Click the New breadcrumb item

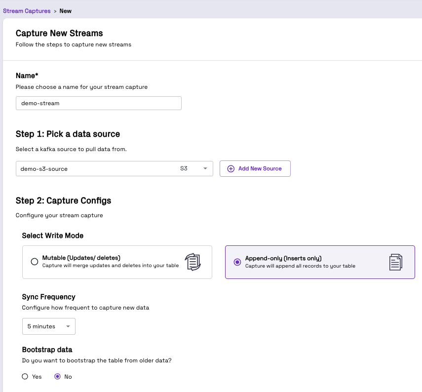(66, 11)
